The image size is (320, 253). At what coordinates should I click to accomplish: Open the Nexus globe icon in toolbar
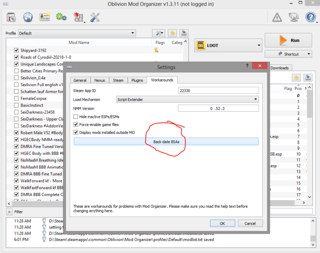(x=28, y=17)
